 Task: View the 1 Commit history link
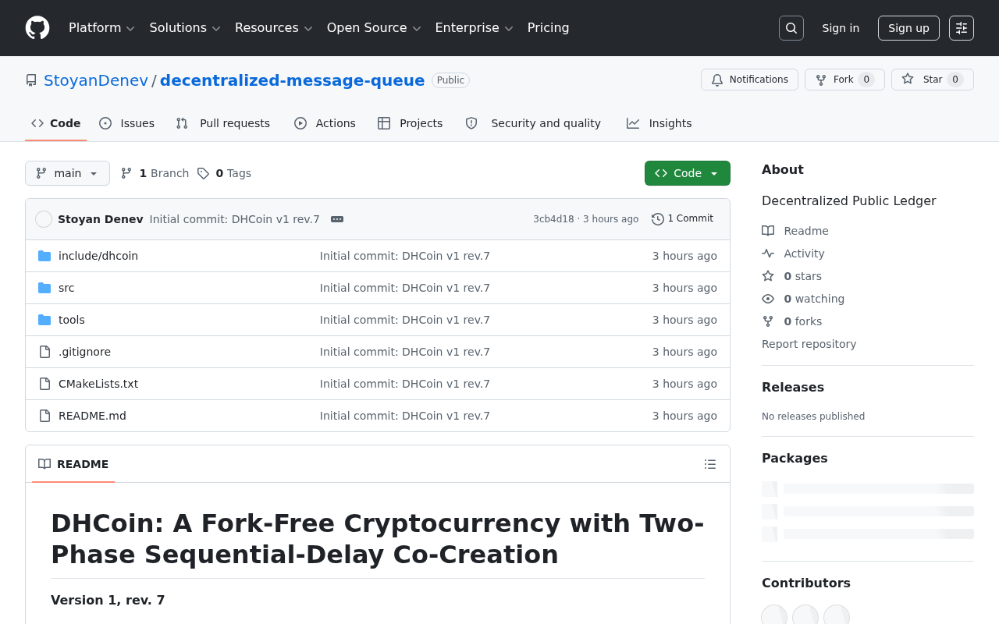point(683,219)
